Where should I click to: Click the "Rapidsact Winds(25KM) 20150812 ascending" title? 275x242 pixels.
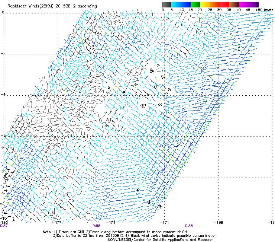(52, 6)
